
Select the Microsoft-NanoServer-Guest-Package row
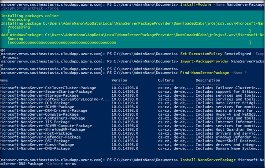pyautogui.click(x=131, y=145)
